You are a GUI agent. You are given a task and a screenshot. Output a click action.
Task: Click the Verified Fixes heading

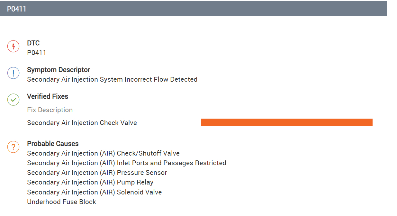(x=48, y=96)
